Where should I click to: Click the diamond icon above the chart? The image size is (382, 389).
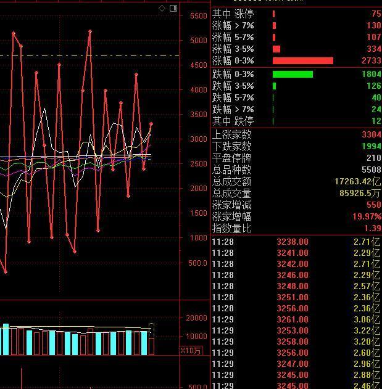pos(162,9)
